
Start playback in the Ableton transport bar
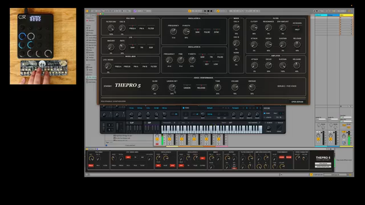205,11
